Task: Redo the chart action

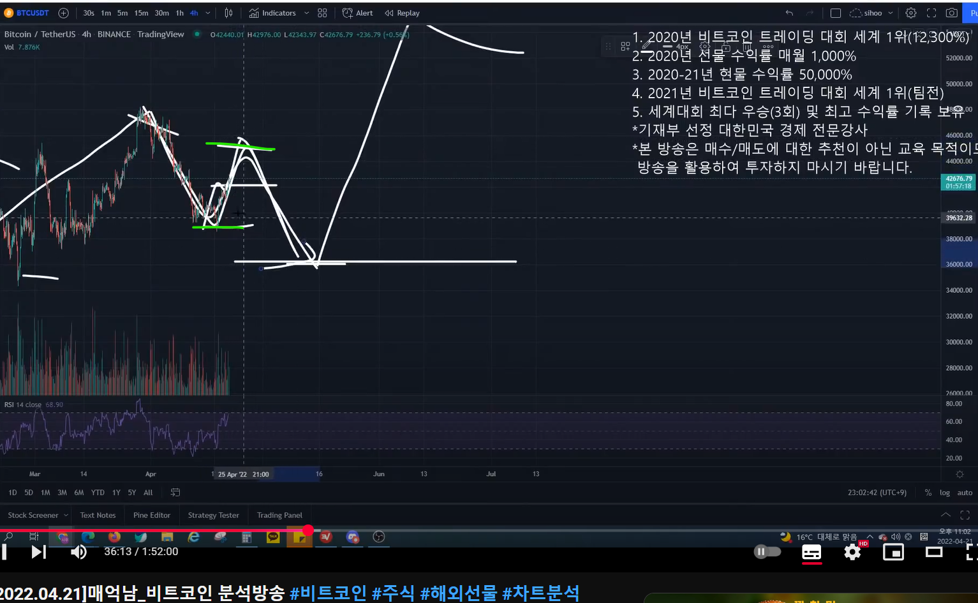Action: (x=810, y=13)
